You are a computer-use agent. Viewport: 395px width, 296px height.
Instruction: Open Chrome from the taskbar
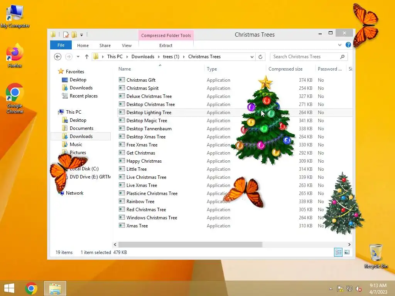(x=31, y=288)
